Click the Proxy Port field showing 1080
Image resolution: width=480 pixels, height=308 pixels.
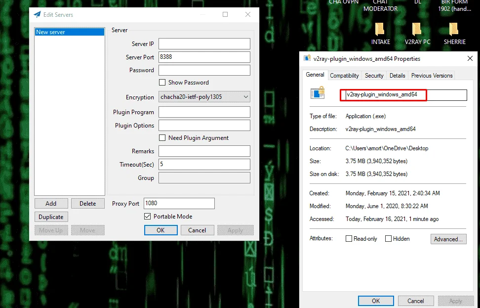[x=179, y=203]
